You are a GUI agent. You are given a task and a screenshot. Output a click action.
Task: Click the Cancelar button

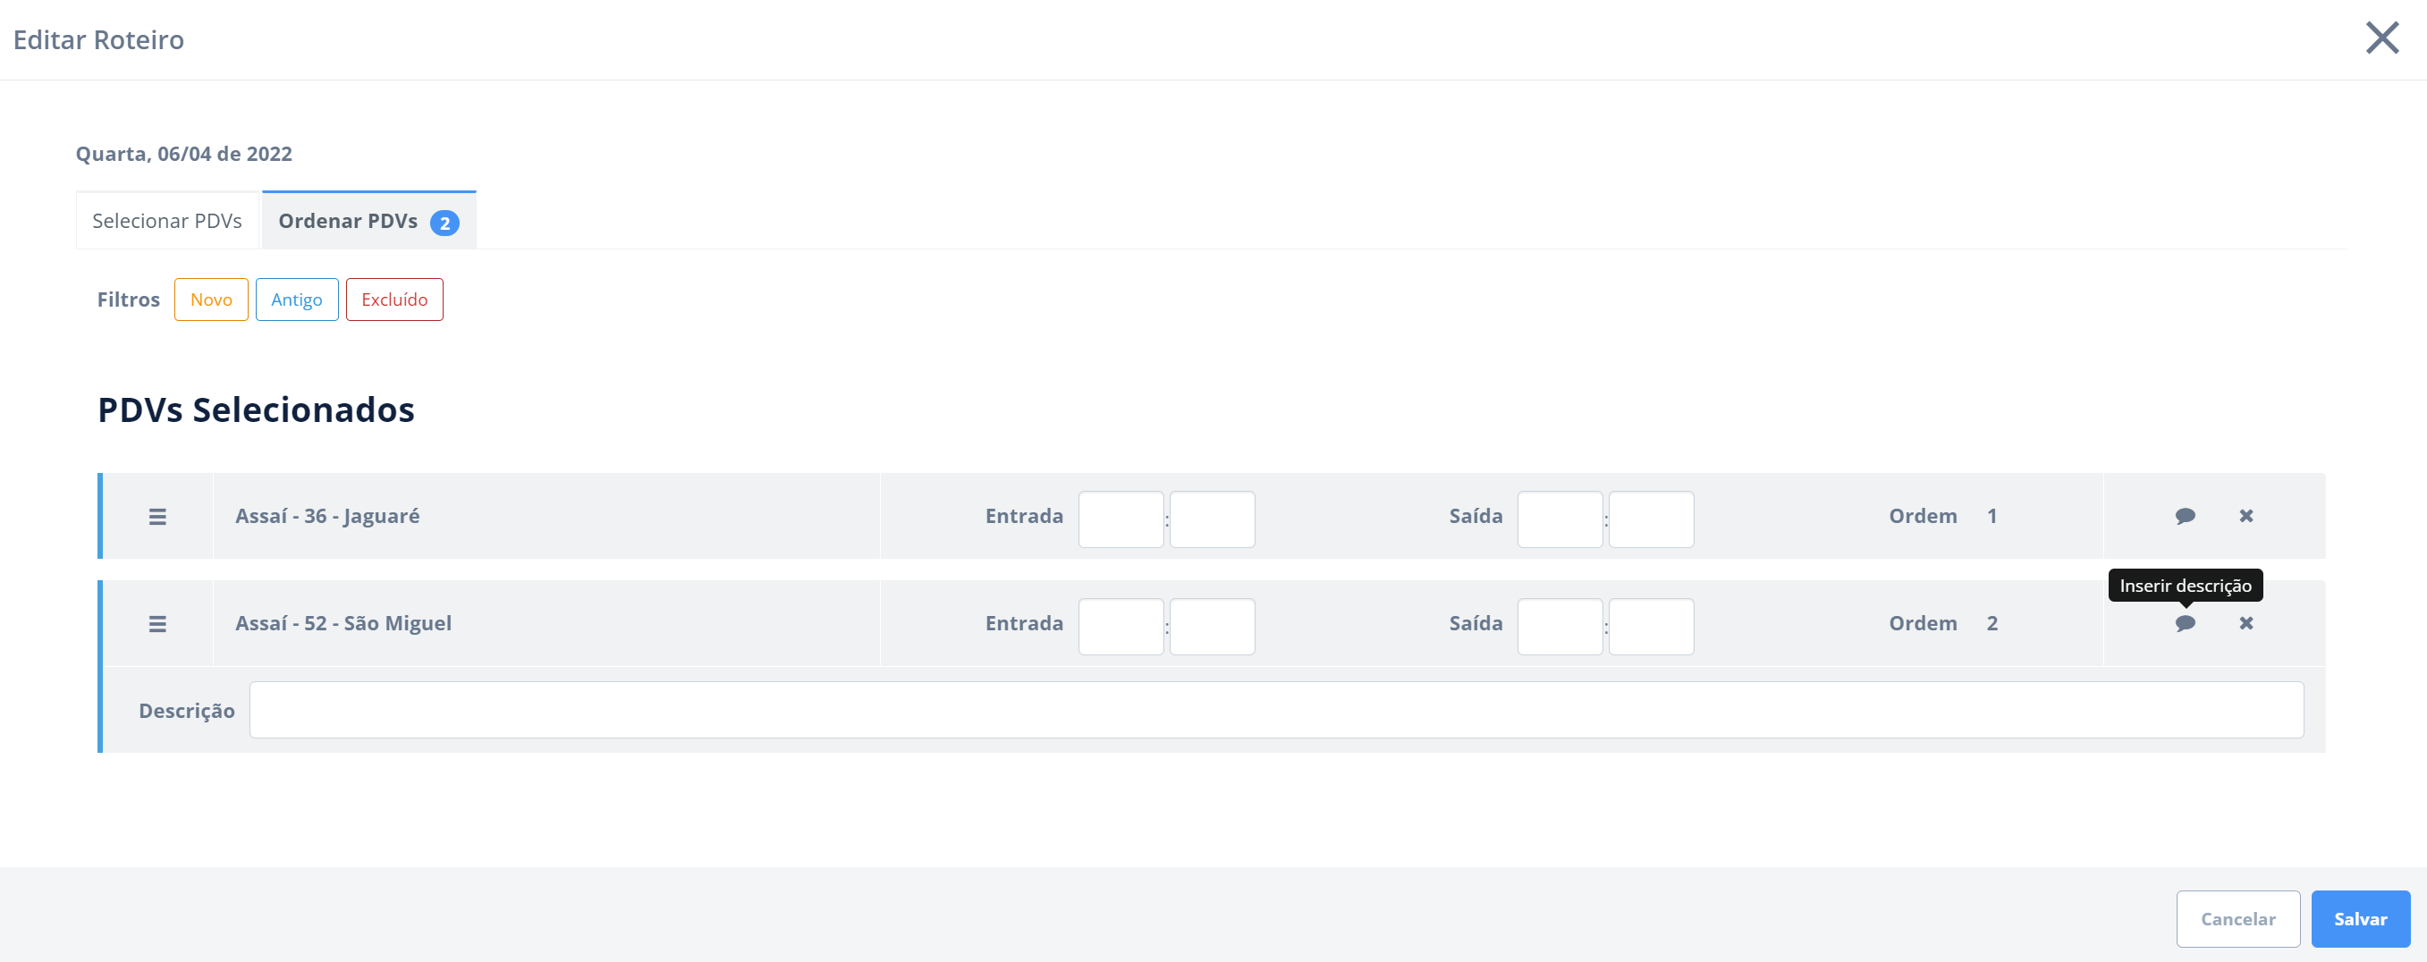[2237, 919]
